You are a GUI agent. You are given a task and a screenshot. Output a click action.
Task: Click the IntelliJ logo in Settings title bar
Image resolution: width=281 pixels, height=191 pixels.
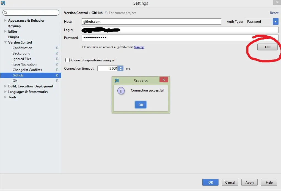click(3, 3)
